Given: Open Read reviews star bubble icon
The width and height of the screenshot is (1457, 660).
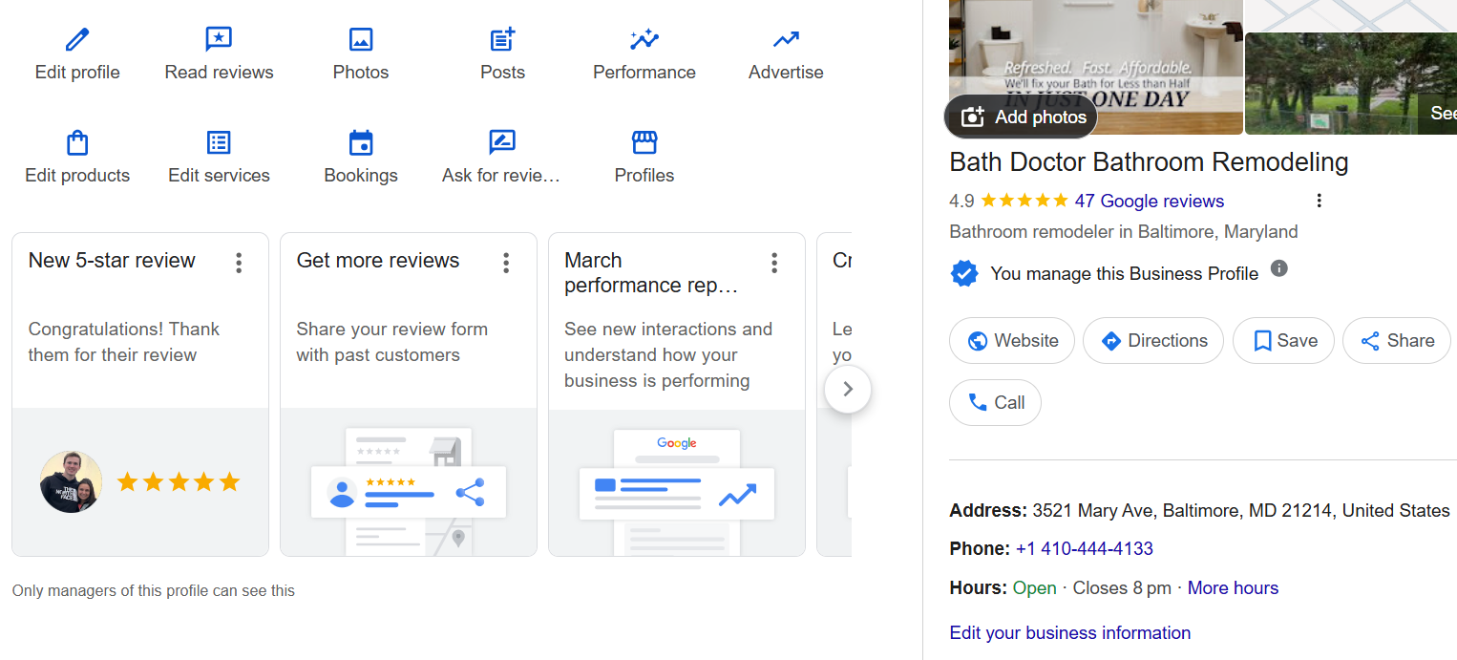Looking at the screenshot, I should coord(219,39).
